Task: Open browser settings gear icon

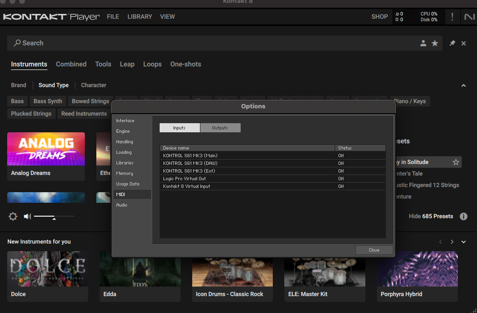Action: coord(13,216)
